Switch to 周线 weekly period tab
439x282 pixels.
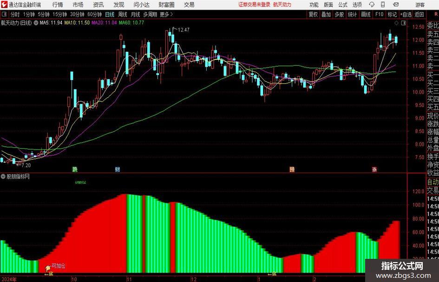[123, 14]
